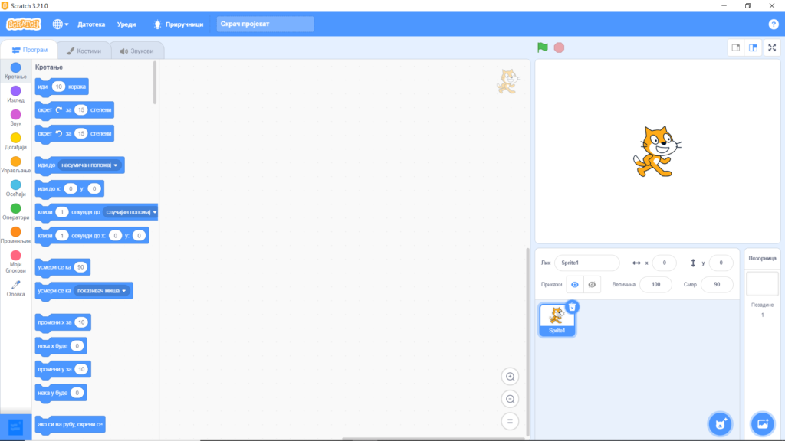This screenshot has width=785, height=441.
Task: Delete Sprite1 with trash icon
Action: [572, 307]
